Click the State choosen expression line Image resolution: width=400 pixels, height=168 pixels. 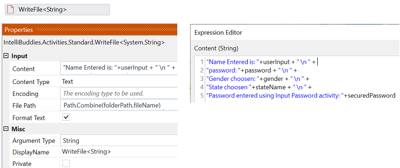pos(259,87)
